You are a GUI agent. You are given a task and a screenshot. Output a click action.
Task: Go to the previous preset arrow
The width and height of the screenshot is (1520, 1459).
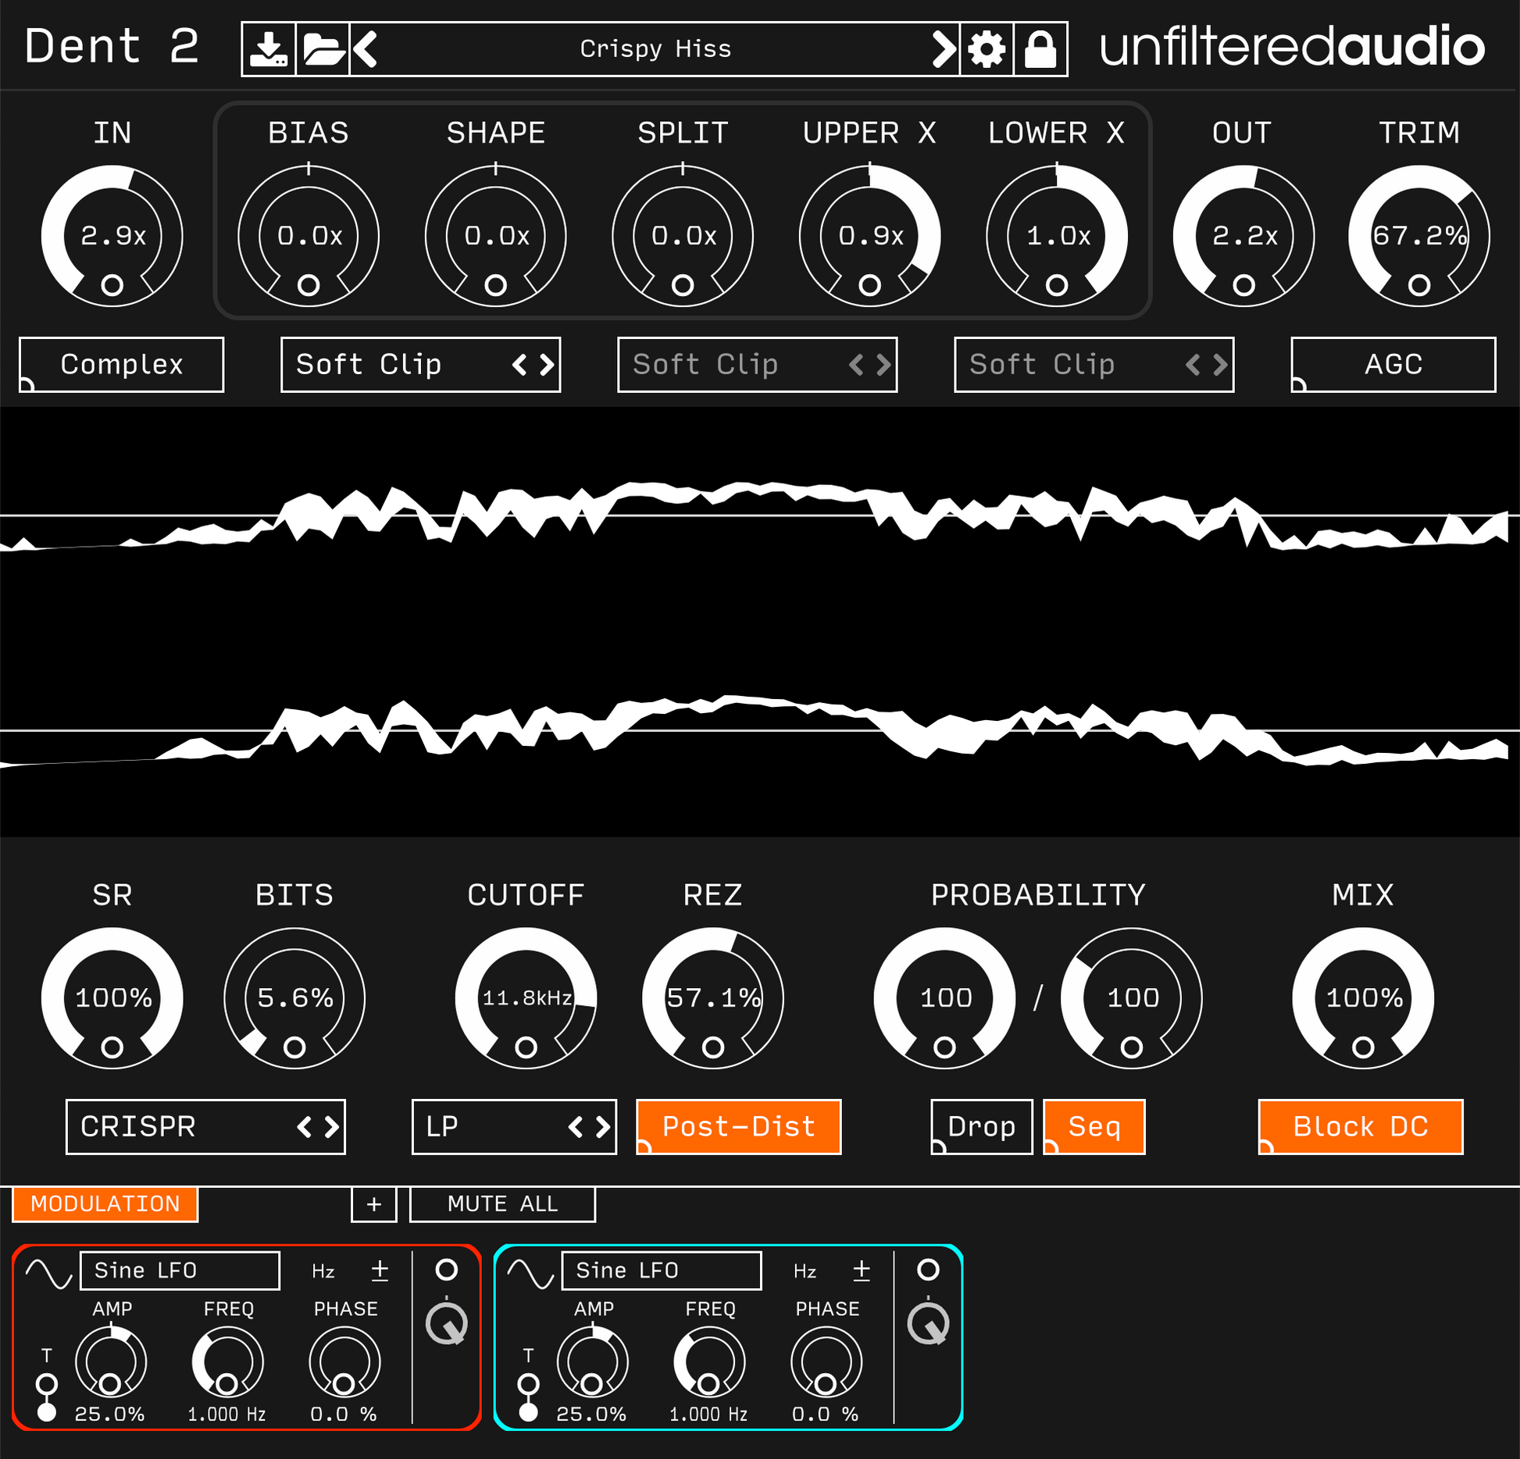366,49
